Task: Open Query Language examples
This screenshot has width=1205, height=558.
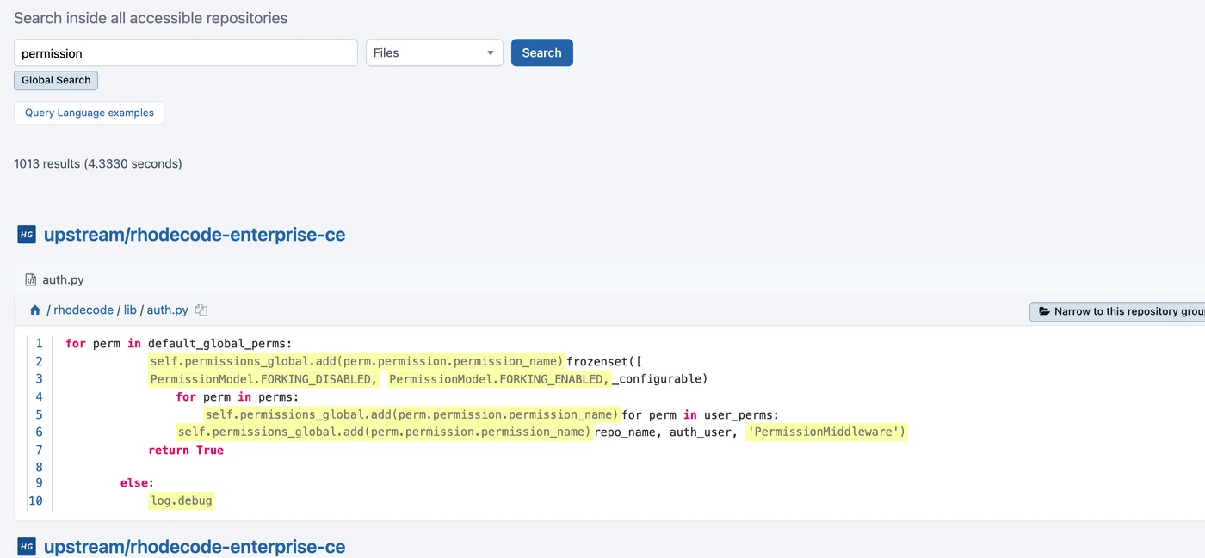Action: tap(90, 113)
